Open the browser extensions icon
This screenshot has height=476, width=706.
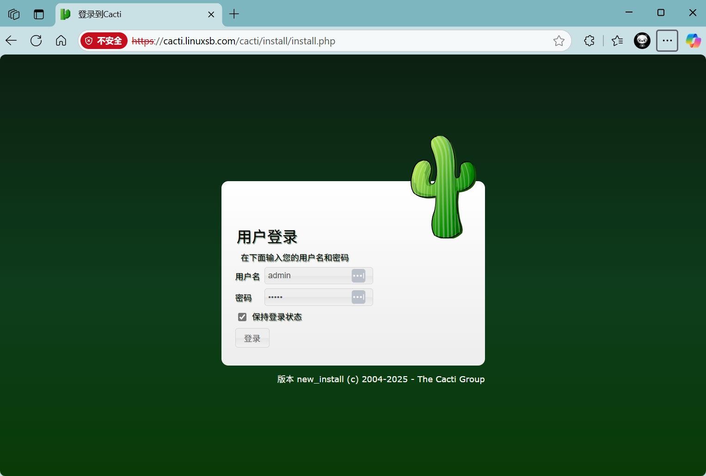pos(589,41)
